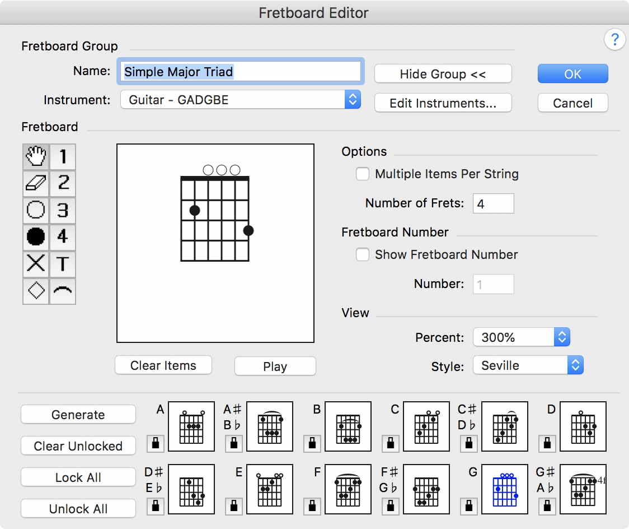The width and height of the screenshot is (629, 529).
Task: Toggle the lock for the A chord
Action: (x=156, y=444)
